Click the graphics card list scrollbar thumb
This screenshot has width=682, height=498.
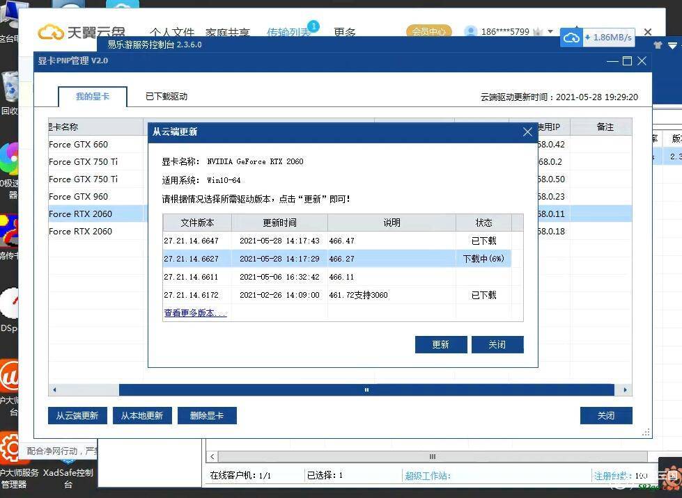coord(366,390)
